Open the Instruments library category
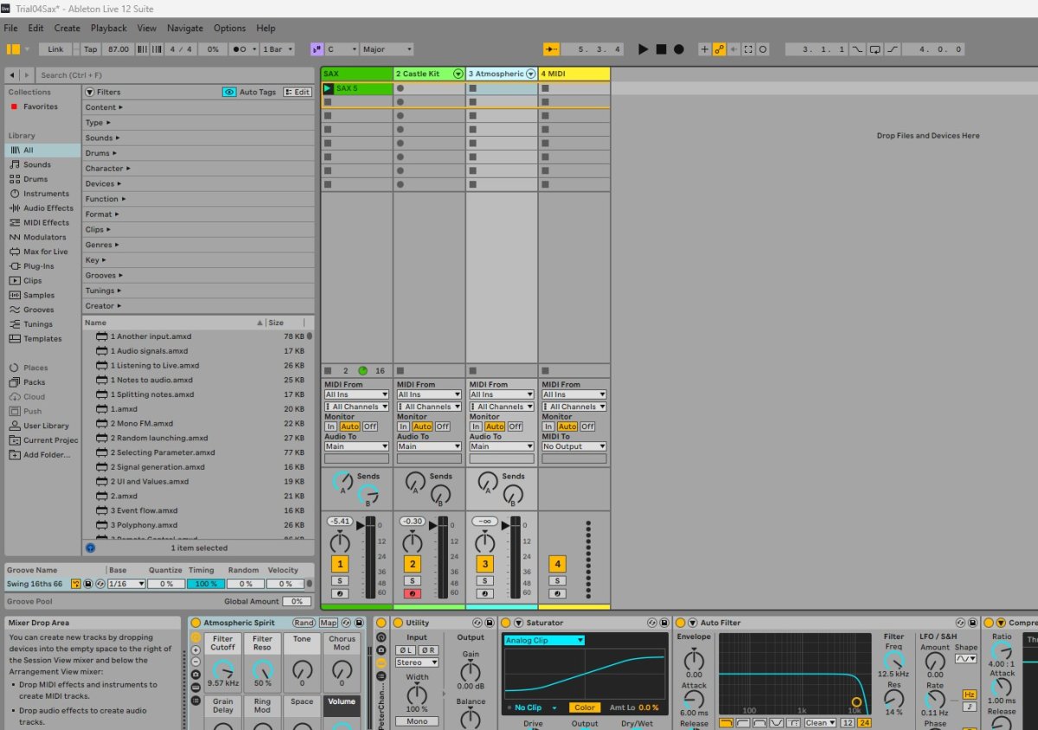The image size is (1038, 730). pyautogui.click(x=46, y=194)
